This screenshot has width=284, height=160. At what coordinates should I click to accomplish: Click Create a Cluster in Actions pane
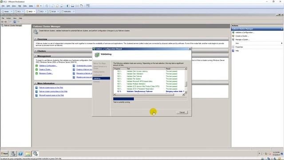coord(242,36)
